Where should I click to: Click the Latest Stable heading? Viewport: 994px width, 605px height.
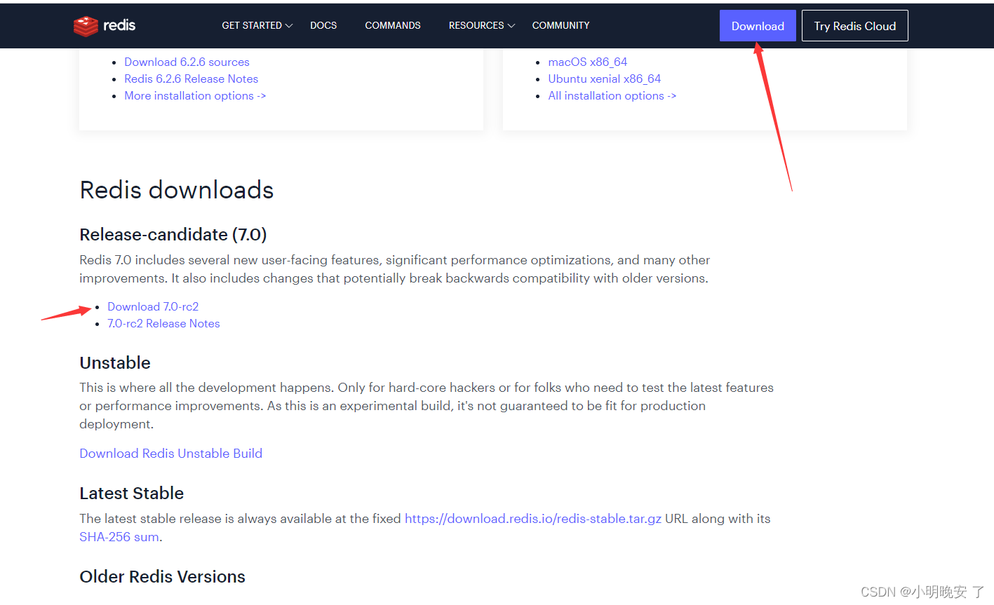pyautogui.click(x=132, y=493)
